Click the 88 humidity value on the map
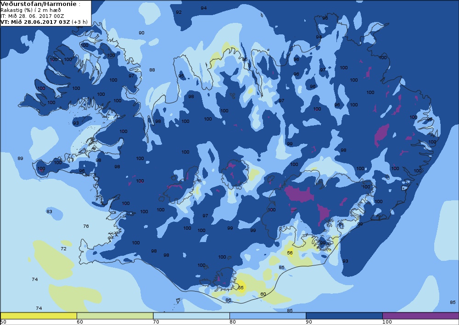The height and width of the screenshot is (325, 459). tap(152, 70)
